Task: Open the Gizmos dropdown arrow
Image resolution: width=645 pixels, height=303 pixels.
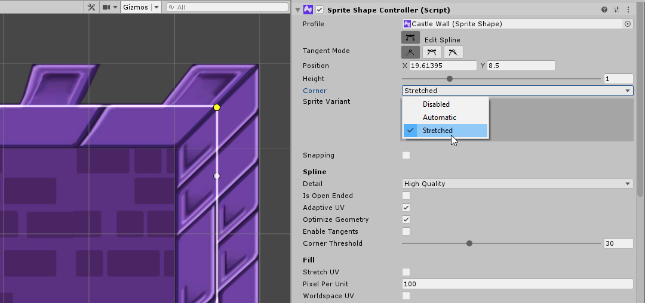Action: pos(156,7)
